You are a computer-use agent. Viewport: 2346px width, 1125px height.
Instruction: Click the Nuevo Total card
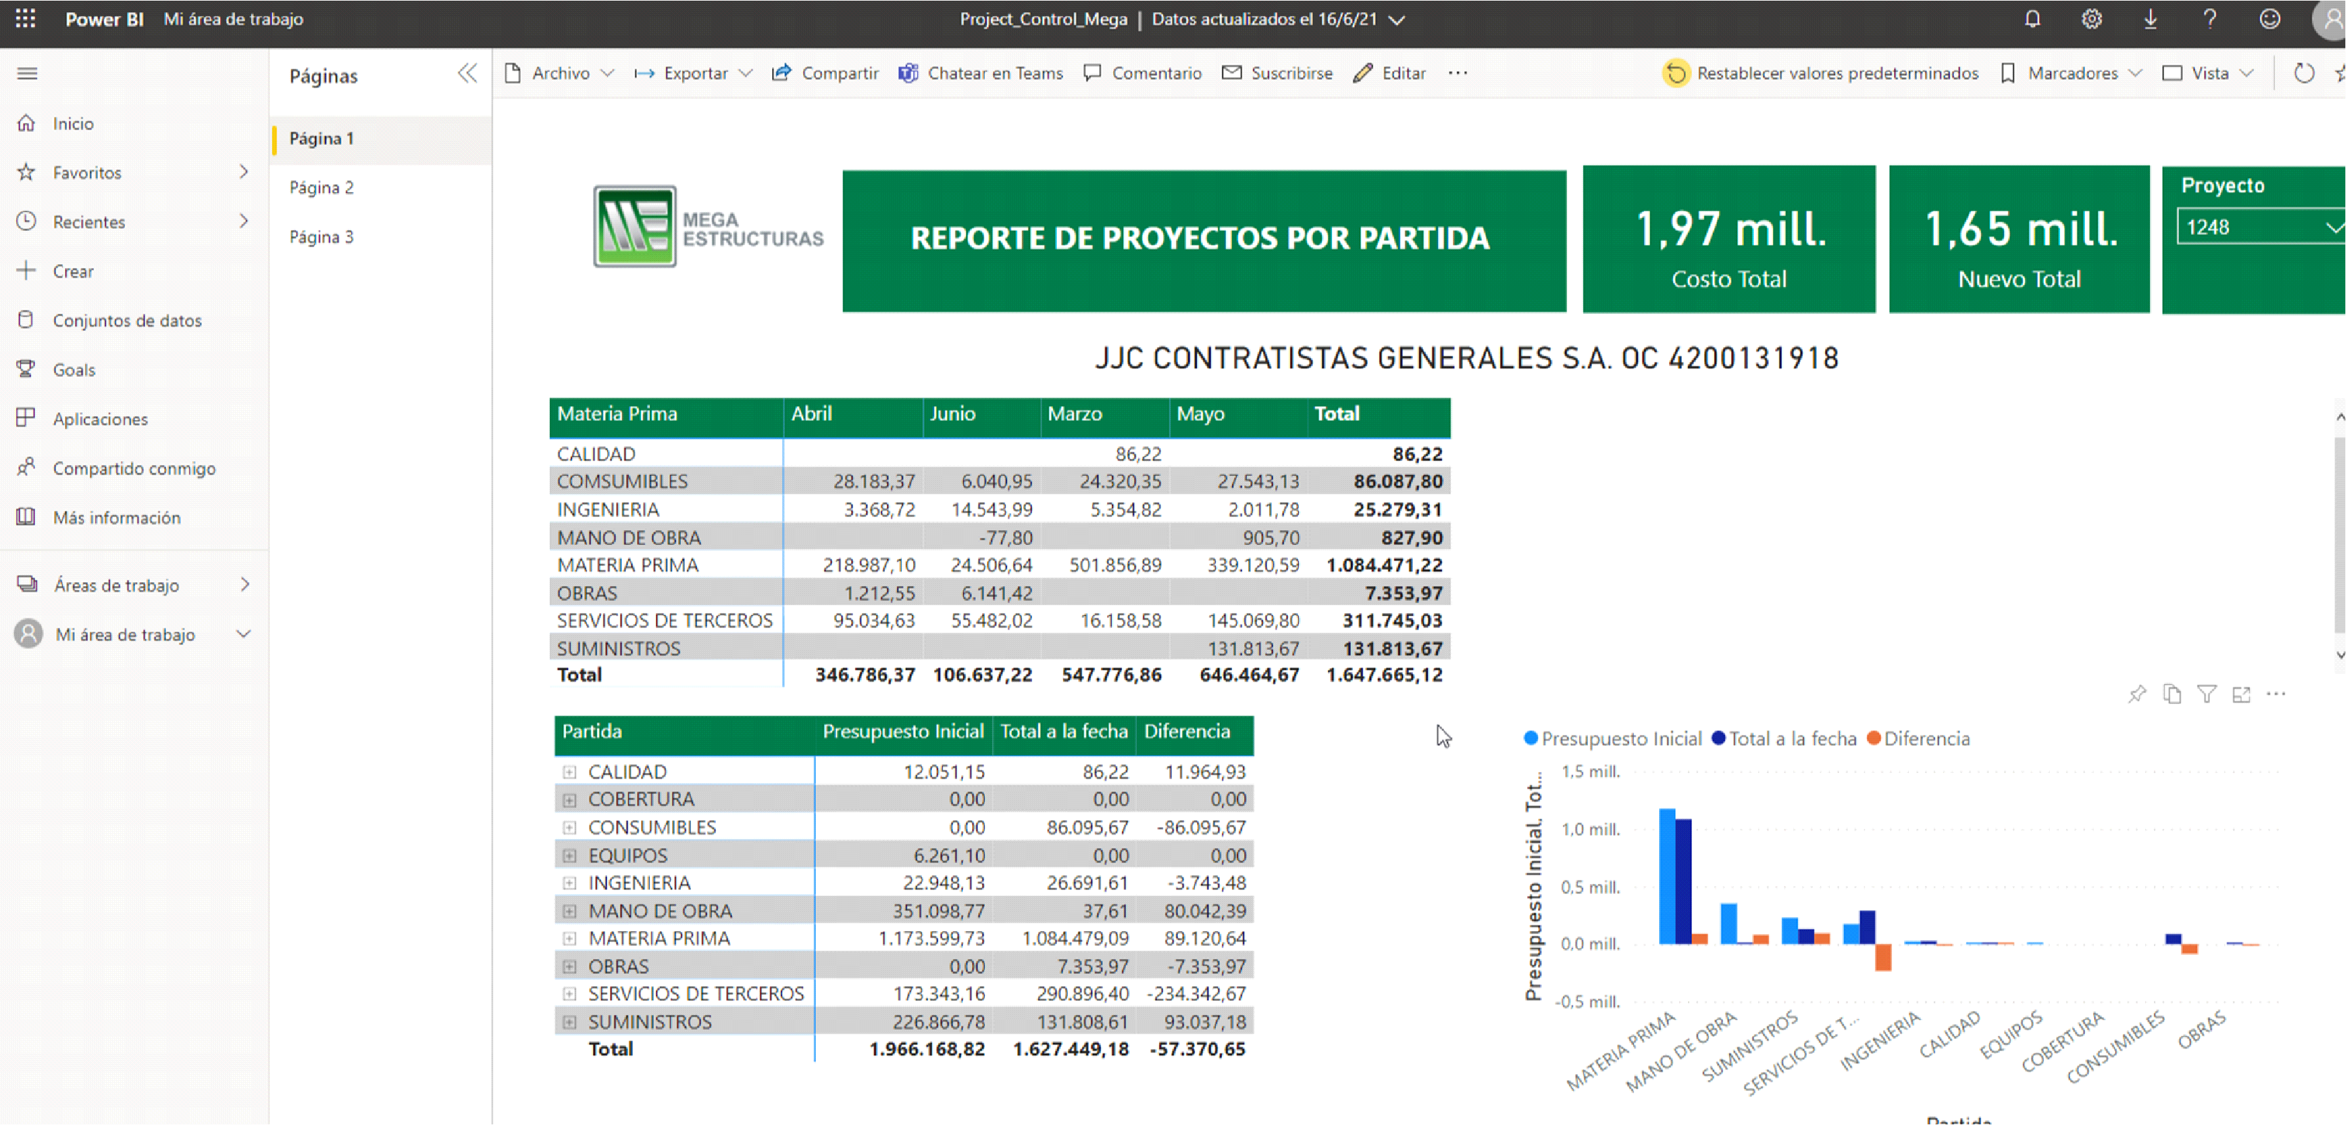(x=2019, y=240)
